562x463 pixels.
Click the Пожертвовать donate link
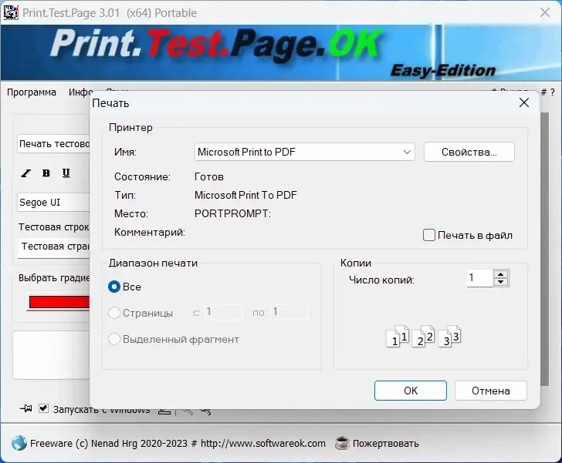coord(386,443)
